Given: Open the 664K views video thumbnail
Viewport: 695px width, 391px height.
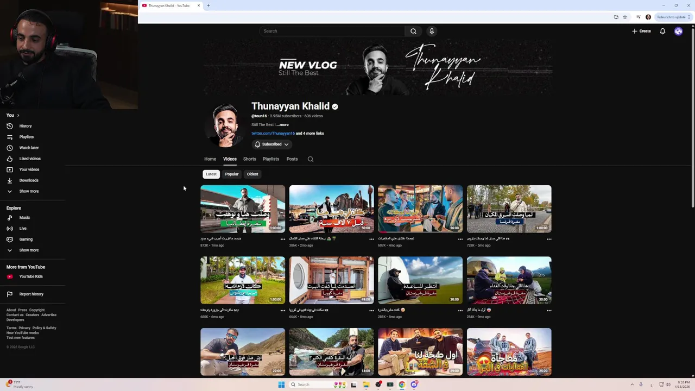Looking at the screenshot, I should tap(332, 280).
